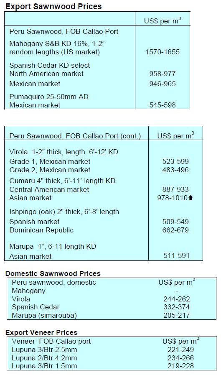Click the black up arrow beside 978-1010
Viewport: 221px width, 375px height.
(191, 198)
